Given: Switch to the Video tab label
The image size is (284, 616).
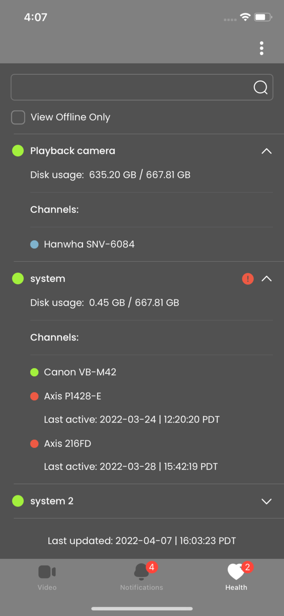Looking at the screenshot, I should pos(47,587).
